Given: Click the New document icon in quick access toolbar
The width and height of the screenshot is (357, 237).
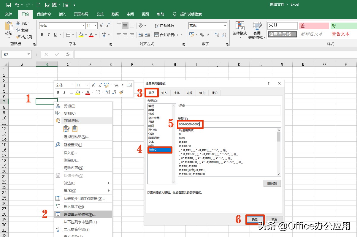Looking at the screenshot, I should point(38,5).
